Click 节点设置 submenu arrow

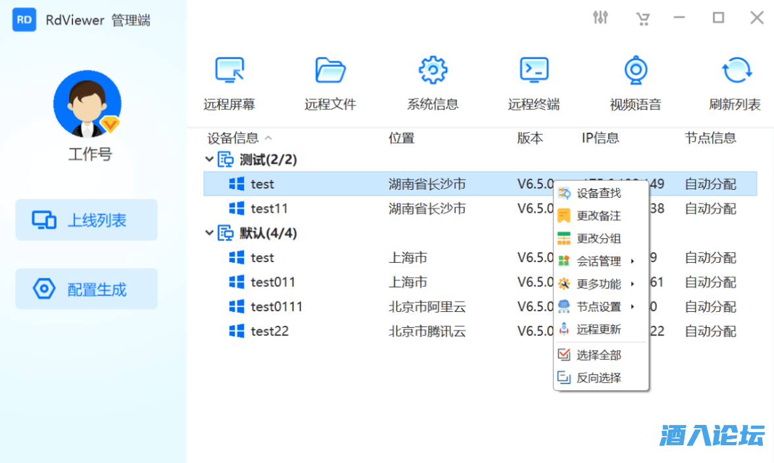[x=633, y=307]
